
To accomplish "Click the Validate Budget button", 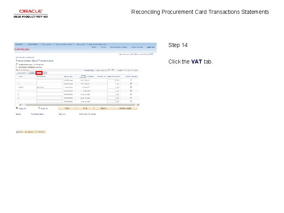I will (125, 108).
